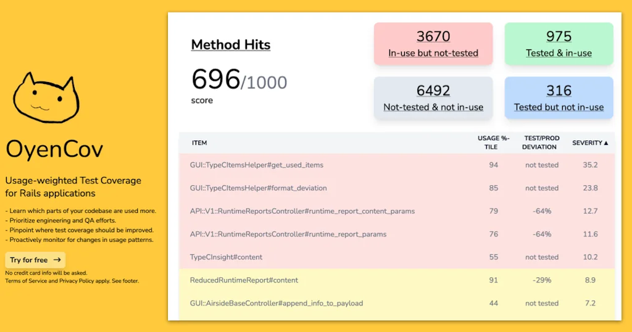Open the Method Hits heading link
Image resolution: width=632 pixels, height=332 pixels.
(x=230, y=45)
